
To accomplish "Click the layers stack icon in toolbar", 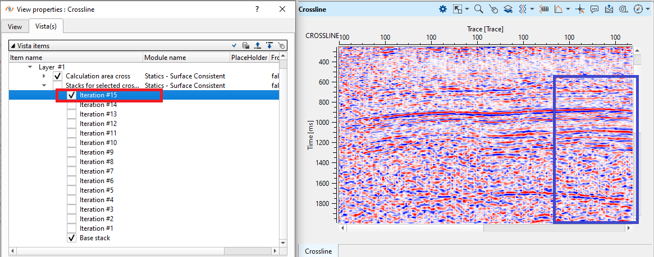I will click(x=508, y=9).
